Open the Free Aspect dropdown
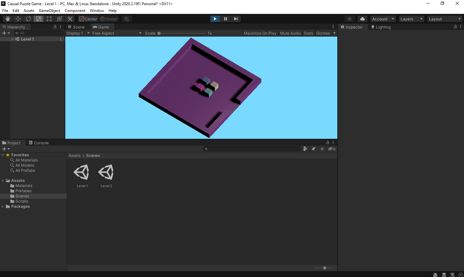 click(x=117, y=33)
